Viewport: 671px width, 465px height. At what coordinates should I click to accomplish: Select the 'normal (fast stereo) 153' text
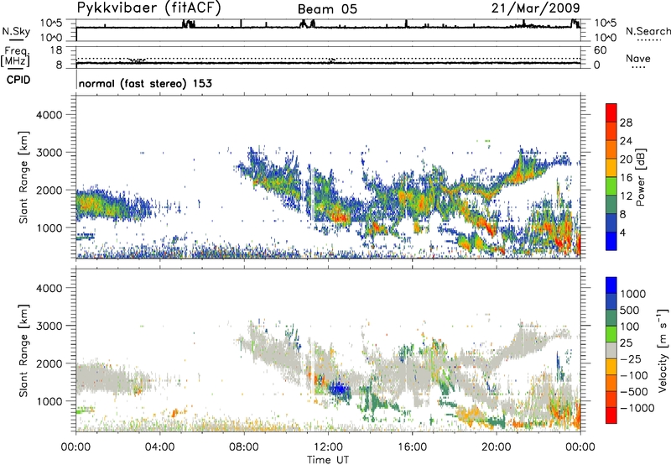coord(145,83)
